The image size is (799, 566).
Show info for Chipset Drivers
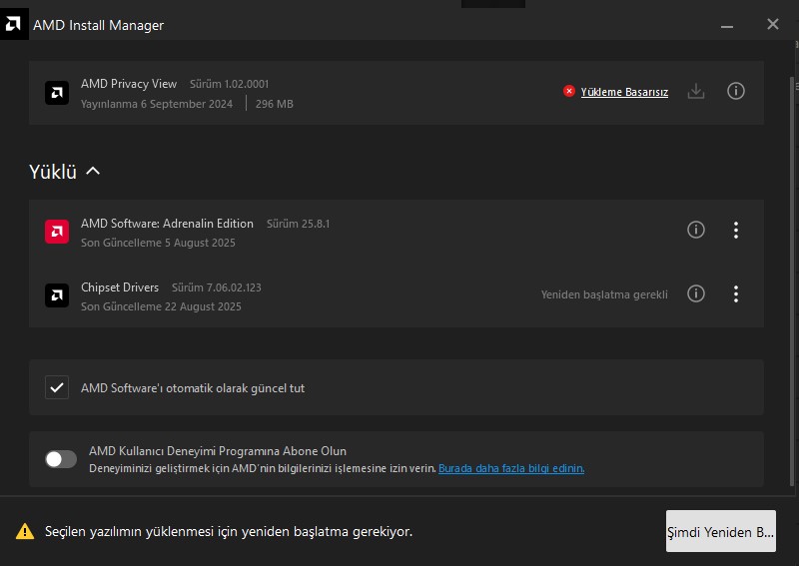point(696,293)
